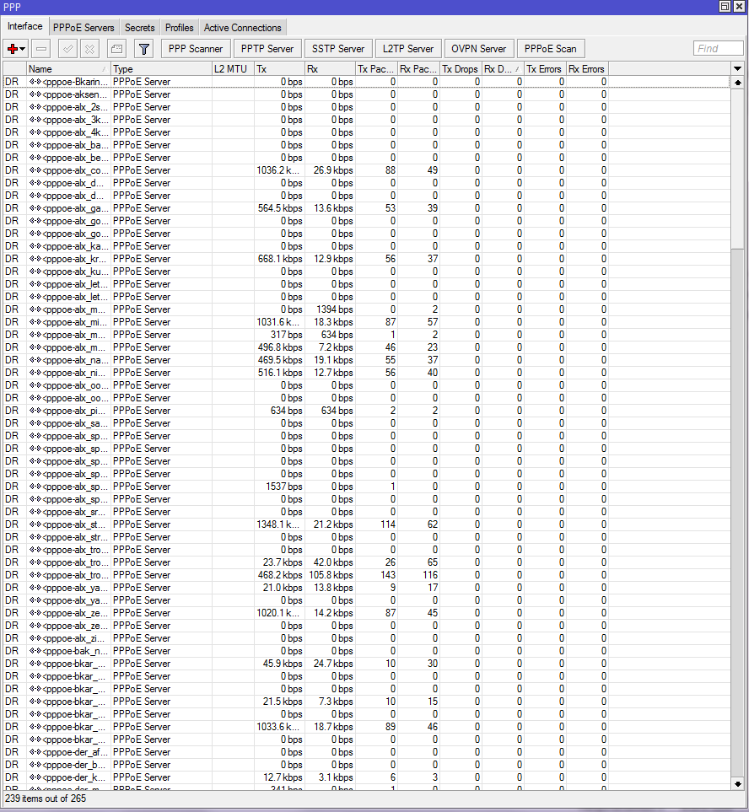Sort by the Type column header
This screenshot has width=749, height=812.
click(161, 69)
